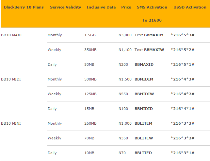Click the 'N3,000' price
The image size is (210, 161).
125,35
